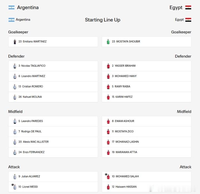This screenshot has width=200, height=194.
Task: Click the small Egypt flag beside Starting Line Up
Action: pos(188,20)
